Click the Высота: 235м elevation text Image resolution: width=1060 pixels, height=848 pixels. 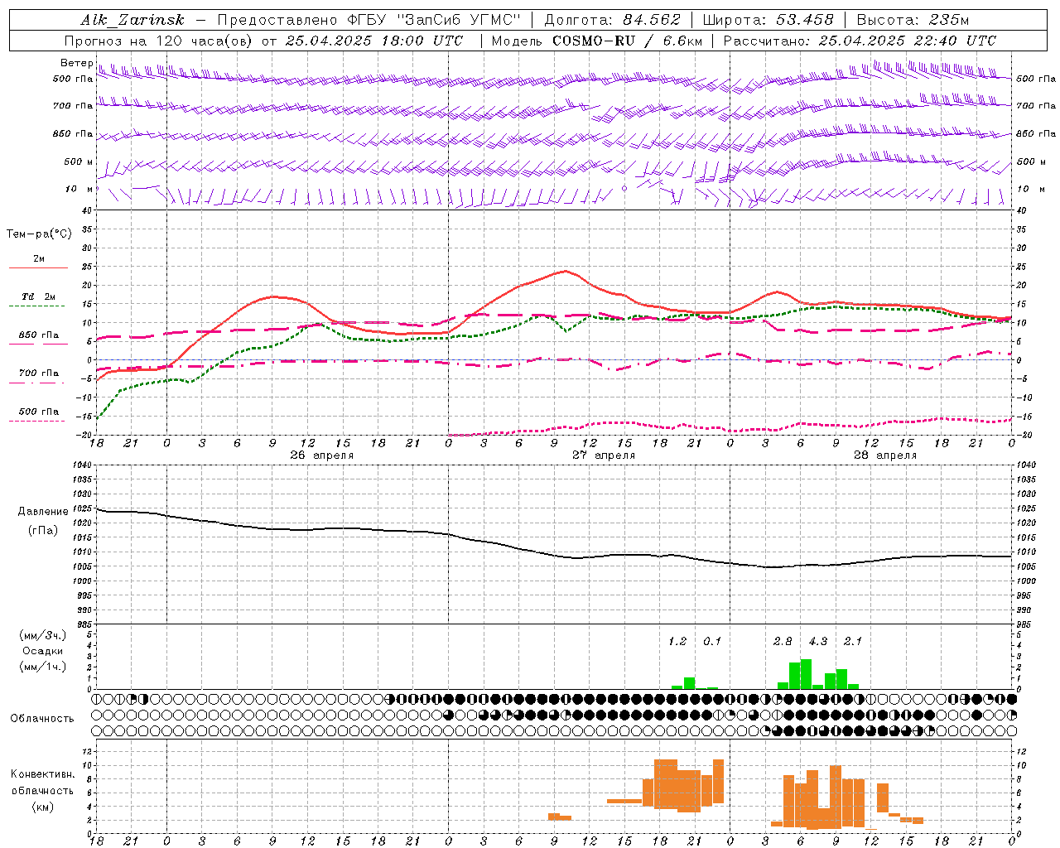(x=913, y=20)
